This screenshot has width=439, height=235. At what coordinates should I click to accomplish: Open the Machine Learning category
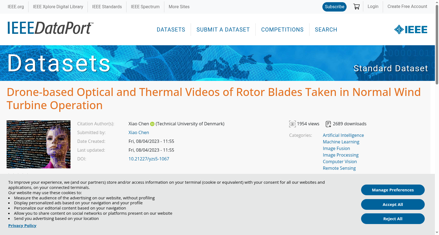[x=341, y=142]
